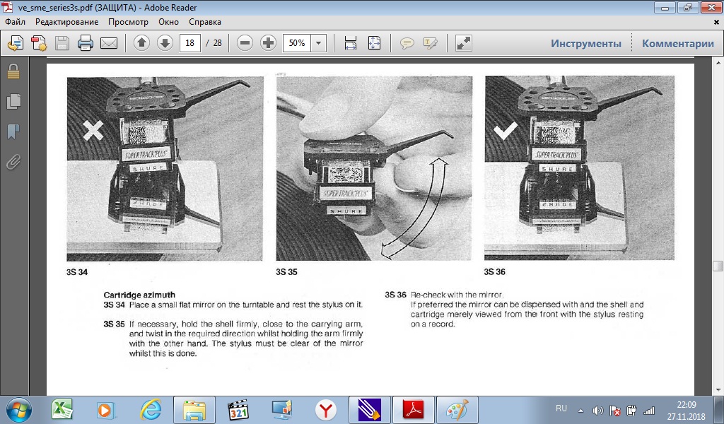This screenshot has height=424, width=724.
Task: Click the page number input field
Action: [190, 43]
